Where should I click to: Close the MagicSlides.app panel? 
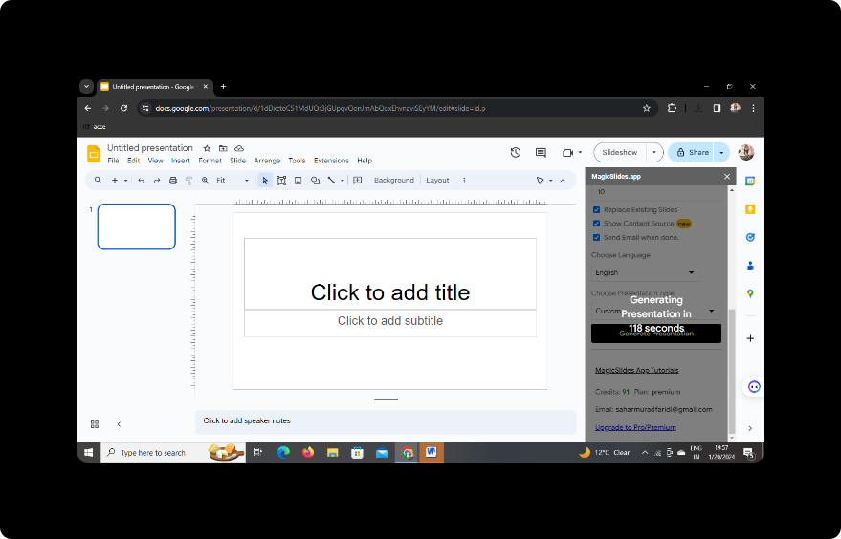[727, 177]
